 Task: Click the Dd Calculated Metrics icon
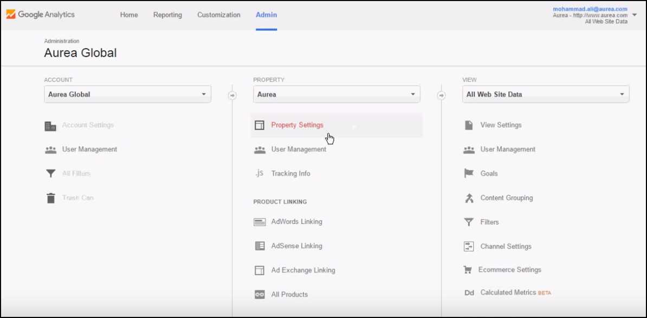tap(469, 293)
